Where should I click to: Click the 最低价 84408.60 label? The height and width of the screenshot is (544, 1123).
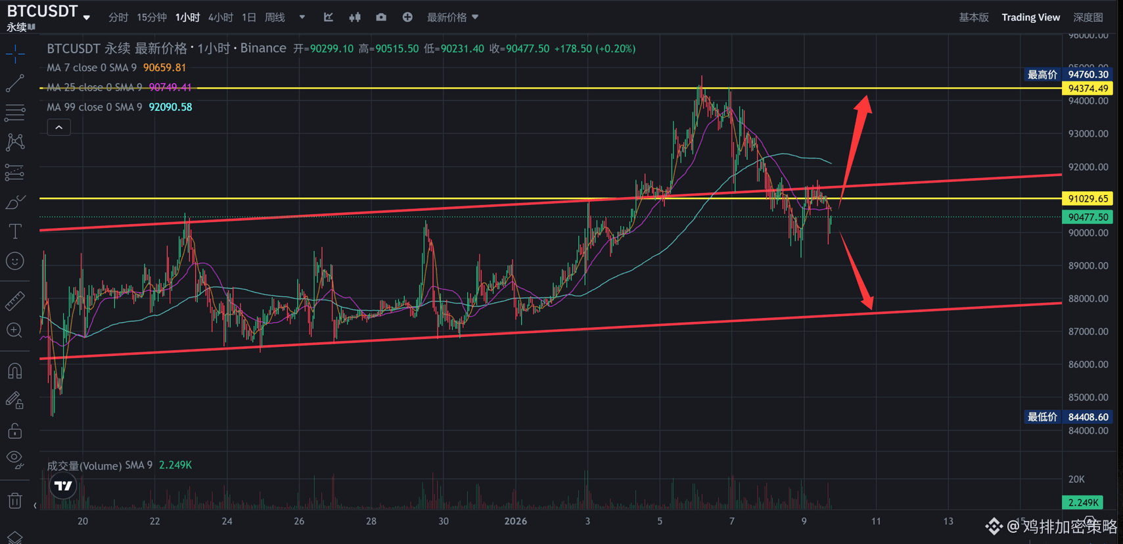[1068, 417]
